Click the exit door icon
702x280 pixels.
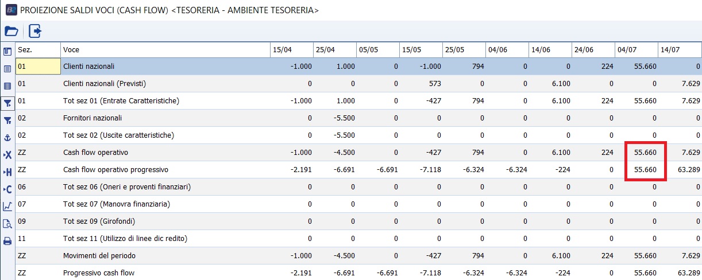[x=35, y=31]
